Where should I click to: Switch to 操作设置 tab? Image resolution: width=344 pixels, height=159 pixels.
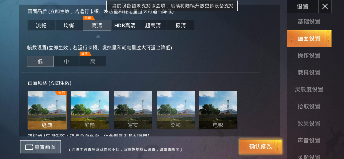(309, 56)
